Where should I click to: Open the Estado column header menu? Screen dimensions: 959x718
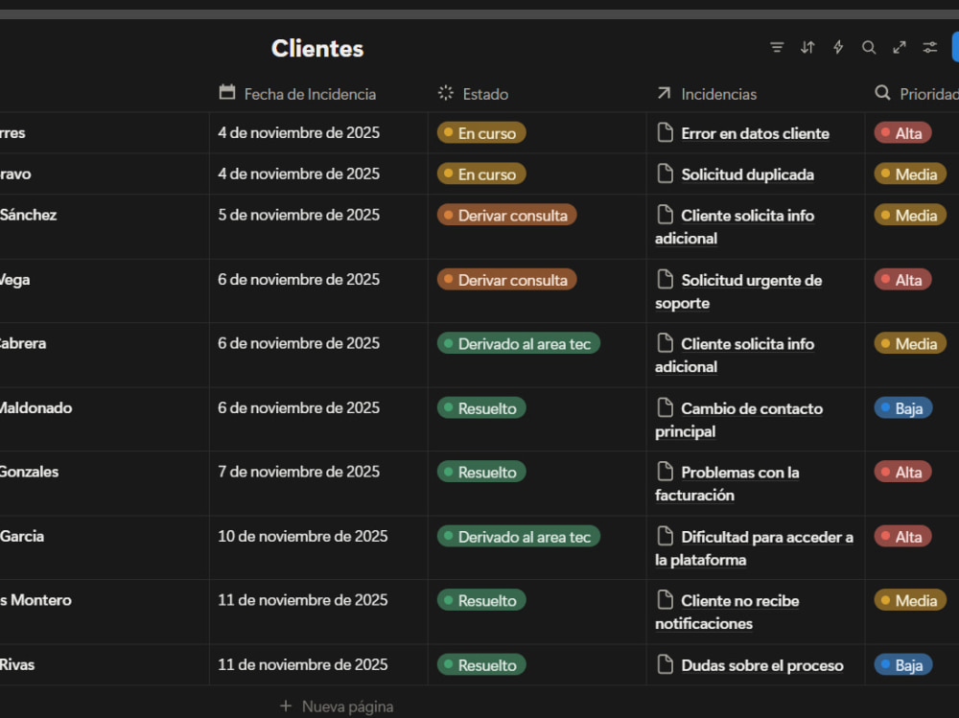click(474, 94)
